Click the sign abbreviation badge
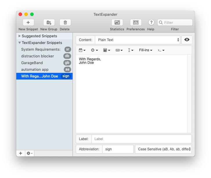211x178 pixels. click(x=66, y=76)
